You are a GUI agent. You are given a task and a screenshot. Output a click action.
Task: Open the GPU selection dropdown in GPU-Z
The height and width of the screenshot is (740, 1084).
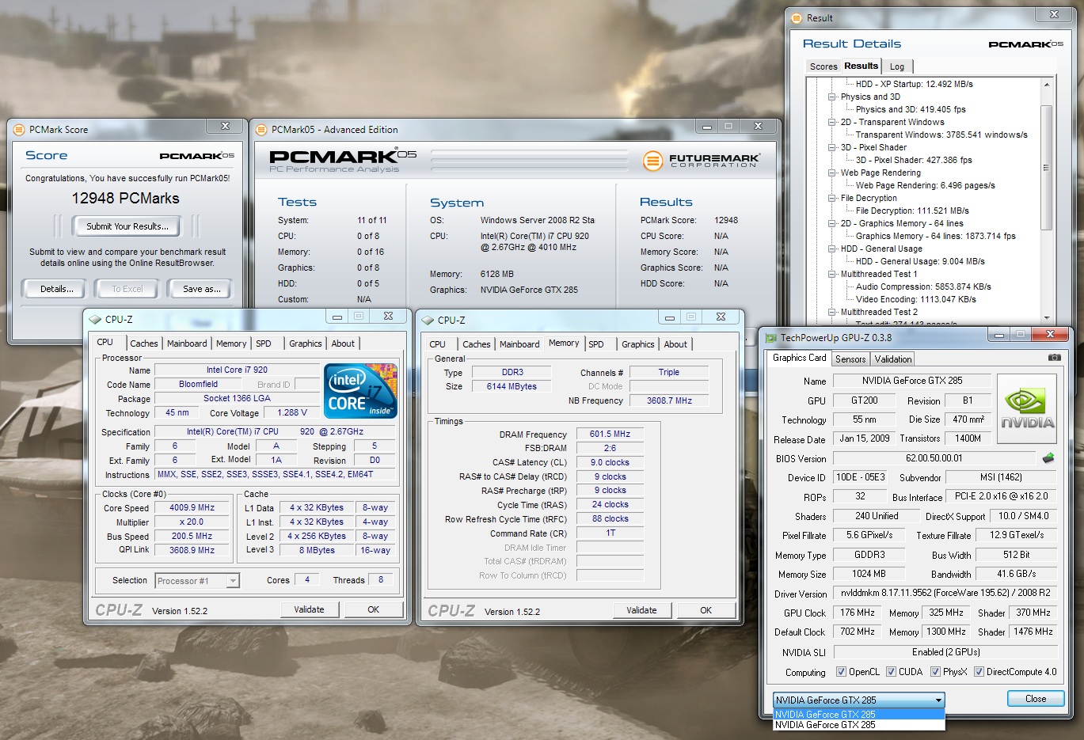coord(859,700)
